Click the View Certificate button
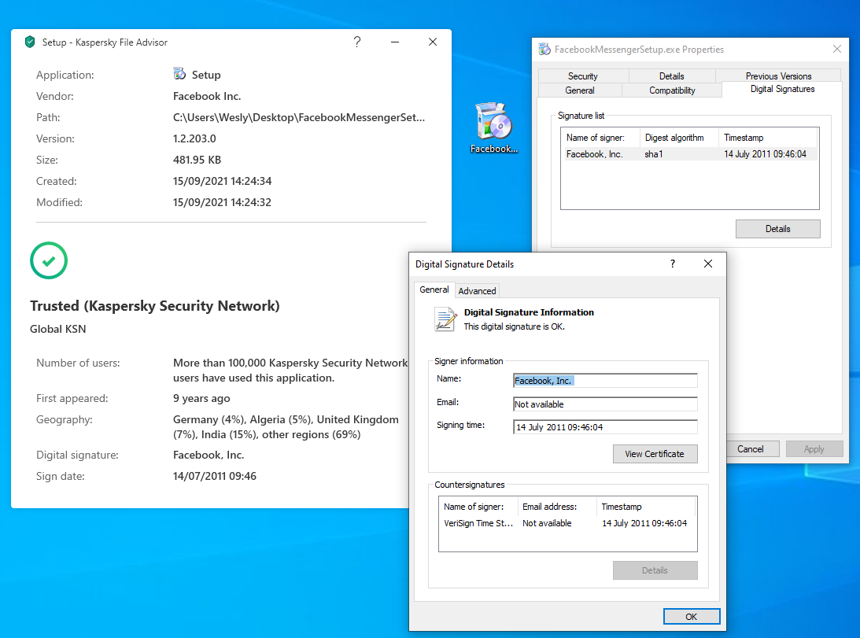This screenshot has width=860, height=638. (x=655, y=454)
